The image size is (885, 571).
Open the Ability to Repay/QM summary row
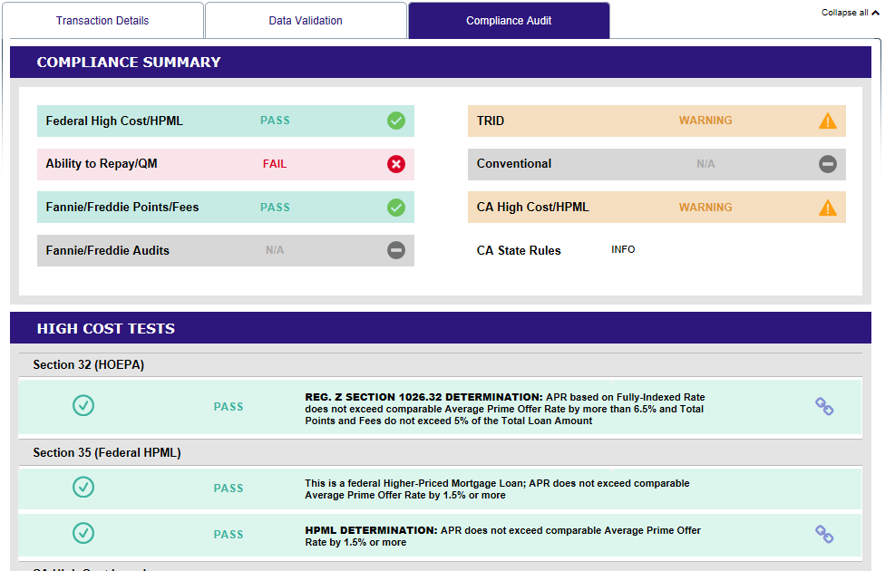pos(226,164)
